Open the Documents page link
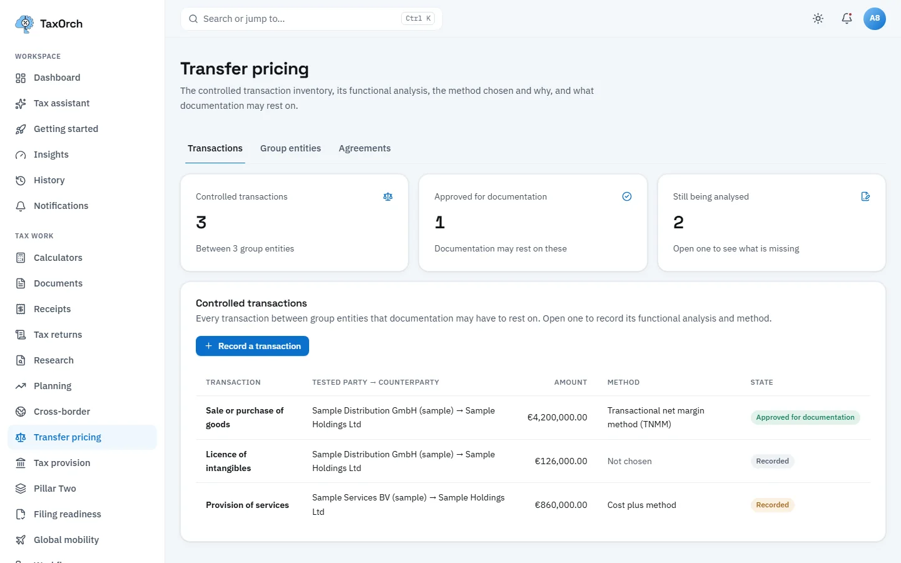The width and height of the screenshot is (901, 563). pos(82,283)
